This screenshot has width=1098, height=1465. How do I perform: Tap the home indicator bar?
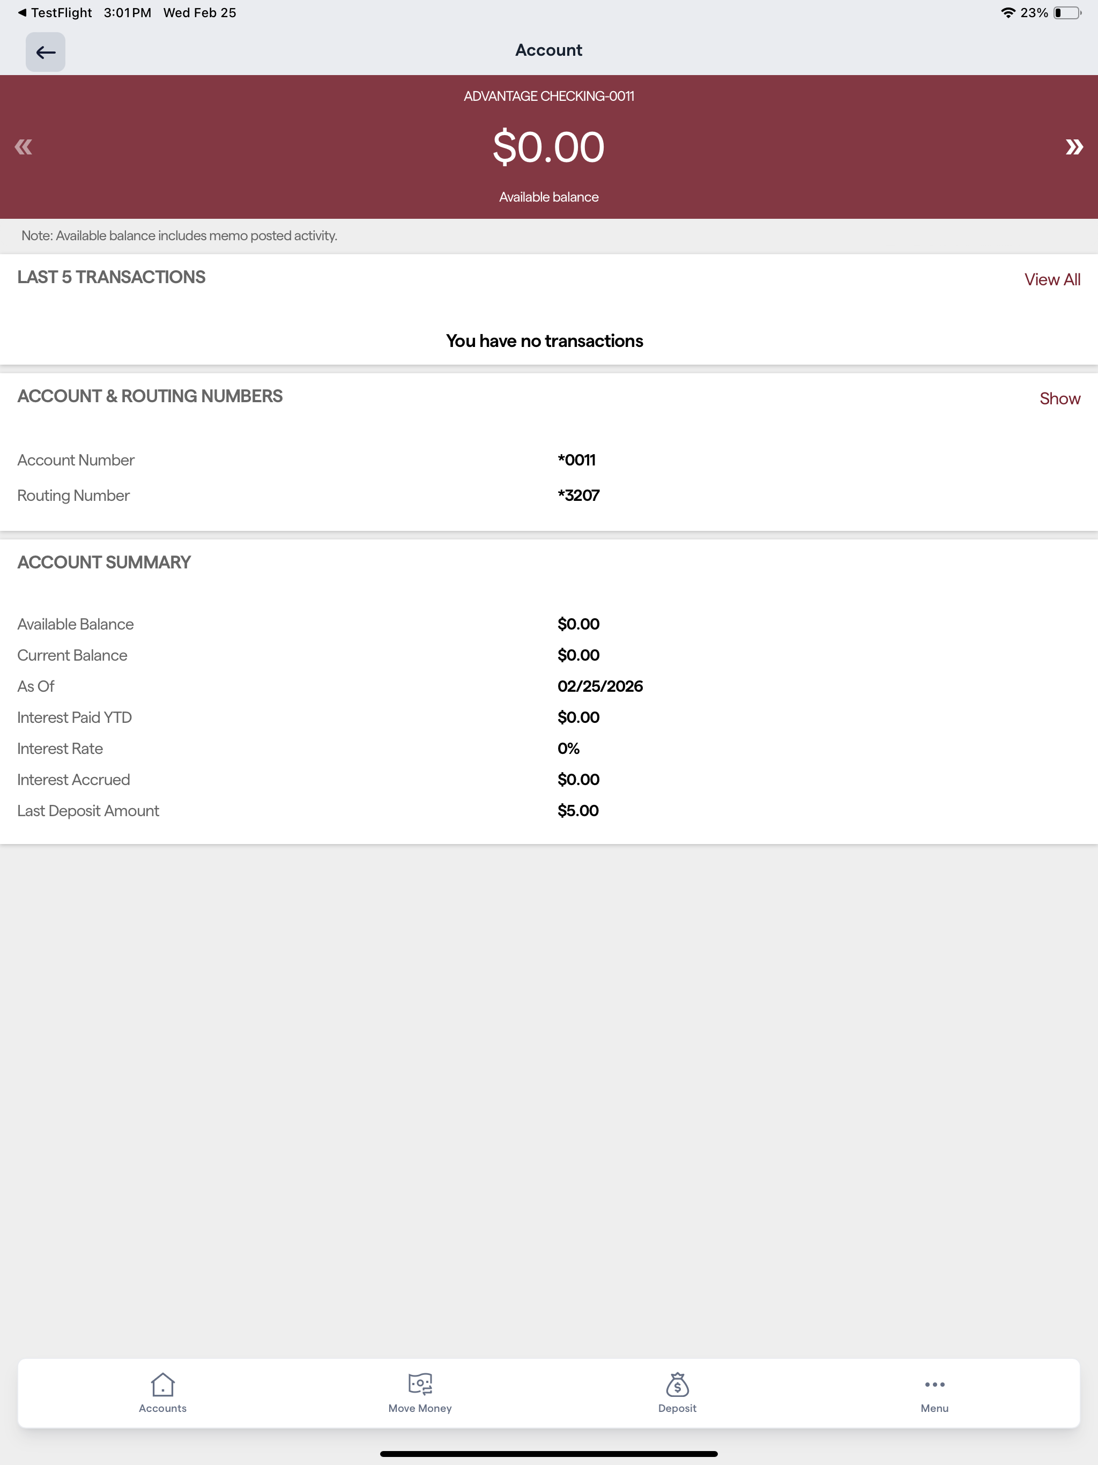click(x=548, y=1454)
